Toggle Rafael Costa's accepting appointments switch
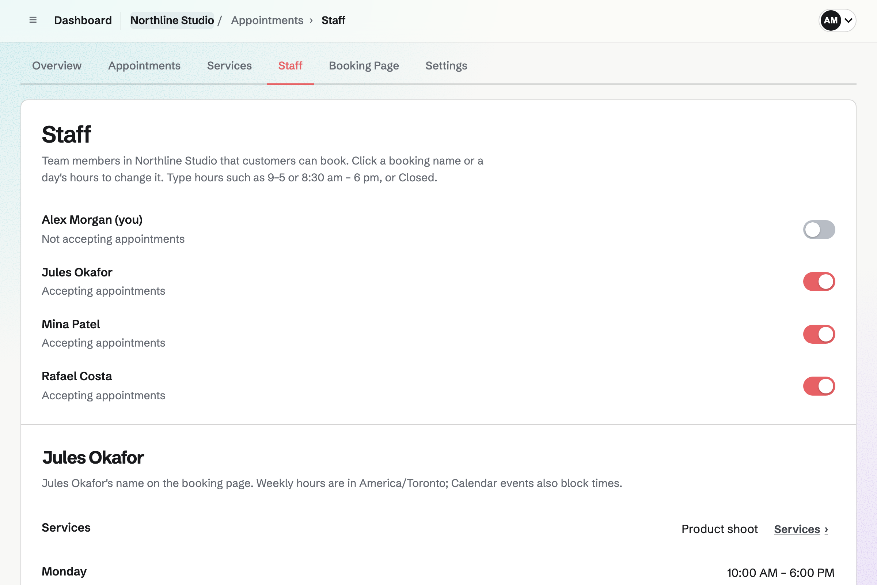The image size is (877, 585). point(819,386)
